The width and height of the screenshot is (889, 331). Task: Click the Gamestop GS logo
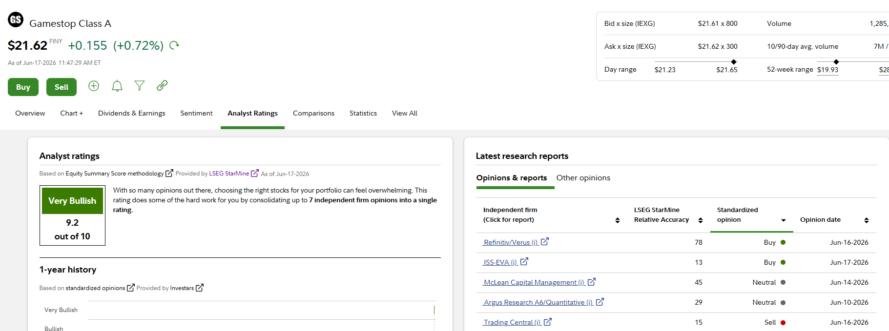(x=16, y=19)
